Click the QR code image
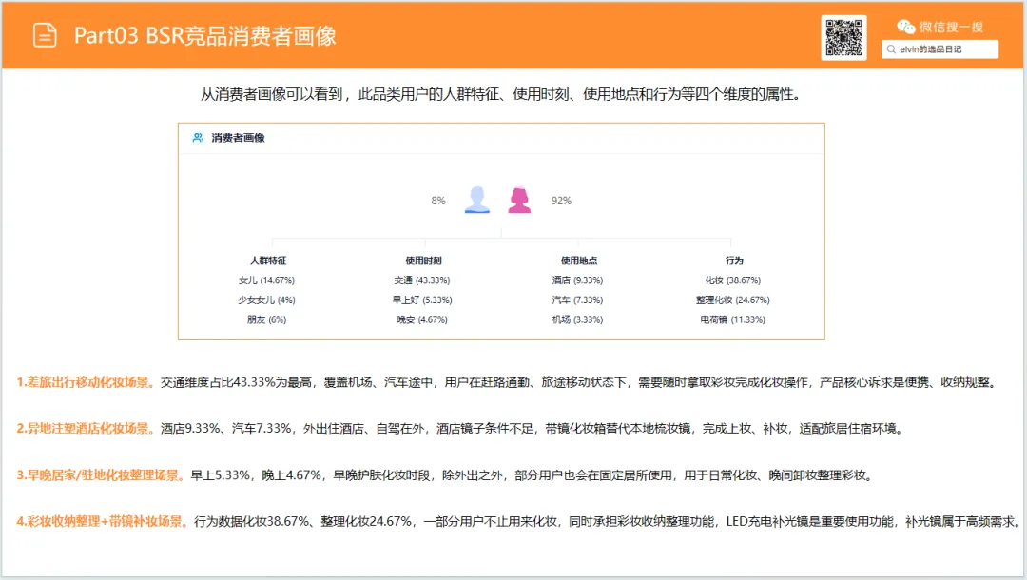 pyautogui.click(x=843, y=38)
